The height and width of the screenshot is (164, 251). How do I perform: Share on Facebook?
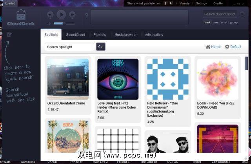(x=166, y=4)
